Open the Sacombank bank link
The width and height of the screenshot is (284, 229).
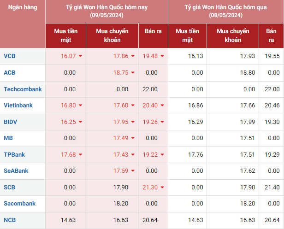19,204
